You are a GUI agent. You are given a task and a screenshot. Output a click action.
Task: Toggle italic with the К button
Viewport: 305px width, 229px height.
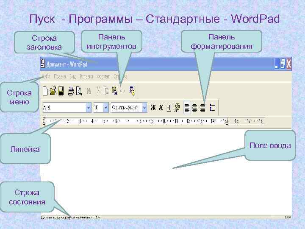point(161,107)
